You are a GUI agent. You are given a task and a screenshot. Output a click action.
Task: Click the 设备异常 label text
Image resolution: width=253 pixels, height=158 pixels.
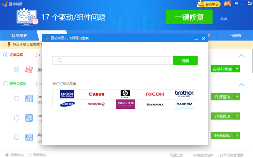[16, 55]
